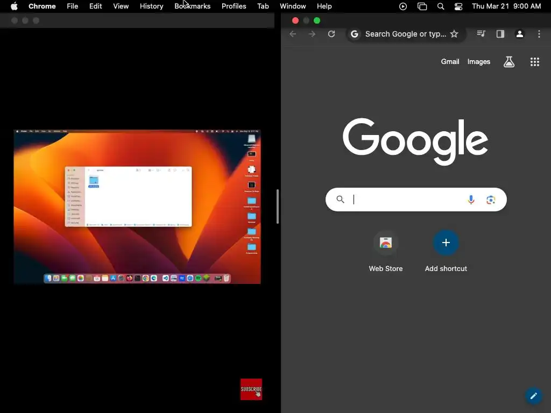
Task: Click the Chrome forward arrow
Action: click(312, 34)
